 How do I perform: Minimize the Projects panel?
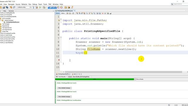53,11
